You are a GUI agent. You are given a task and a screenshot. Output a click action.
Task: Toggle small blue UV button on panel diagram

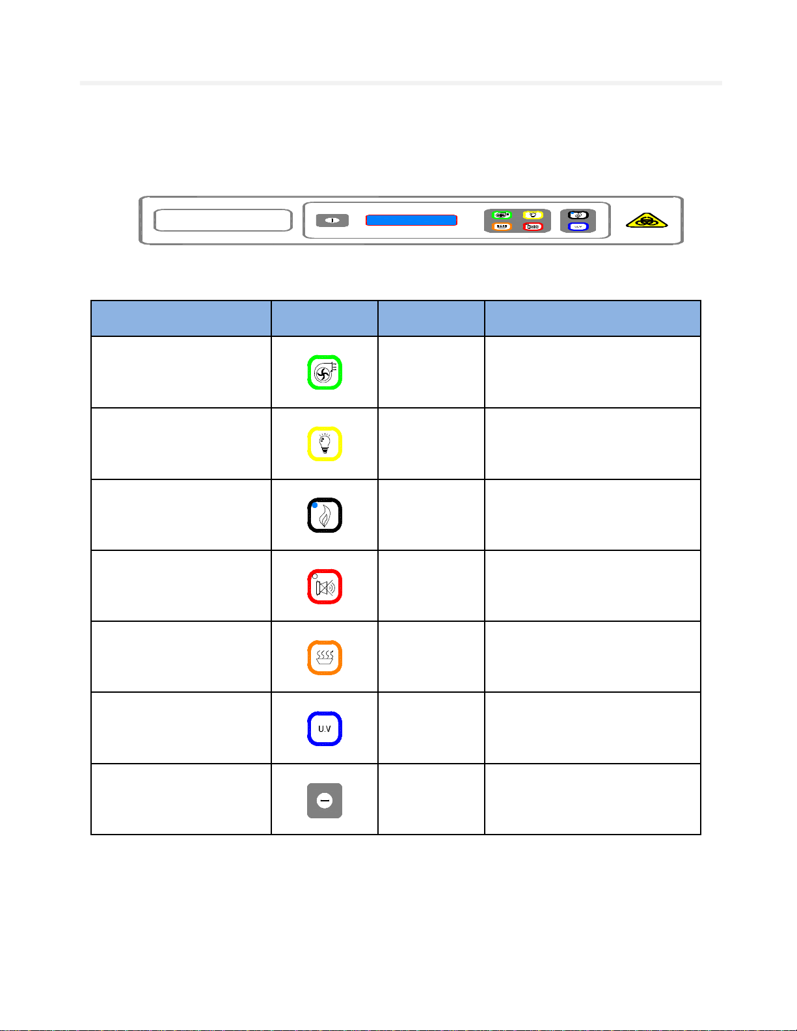pos(578,227)
